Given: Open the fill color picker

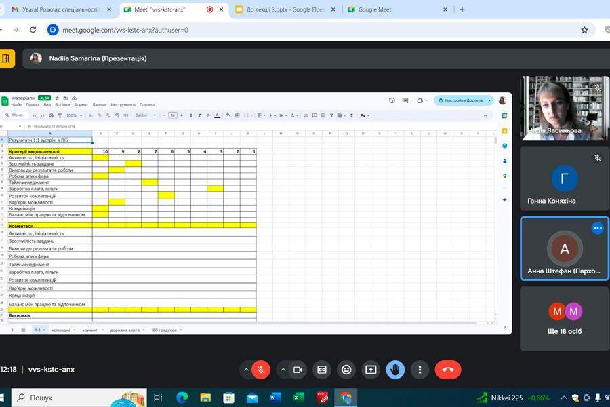Looking at the screenshot, I should 228,115.
